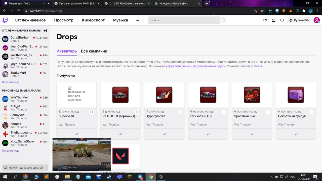Collapse the followed channels sidebar
Image resolution: width=322 pixels, height=181 pixels.
click(45, 30)
